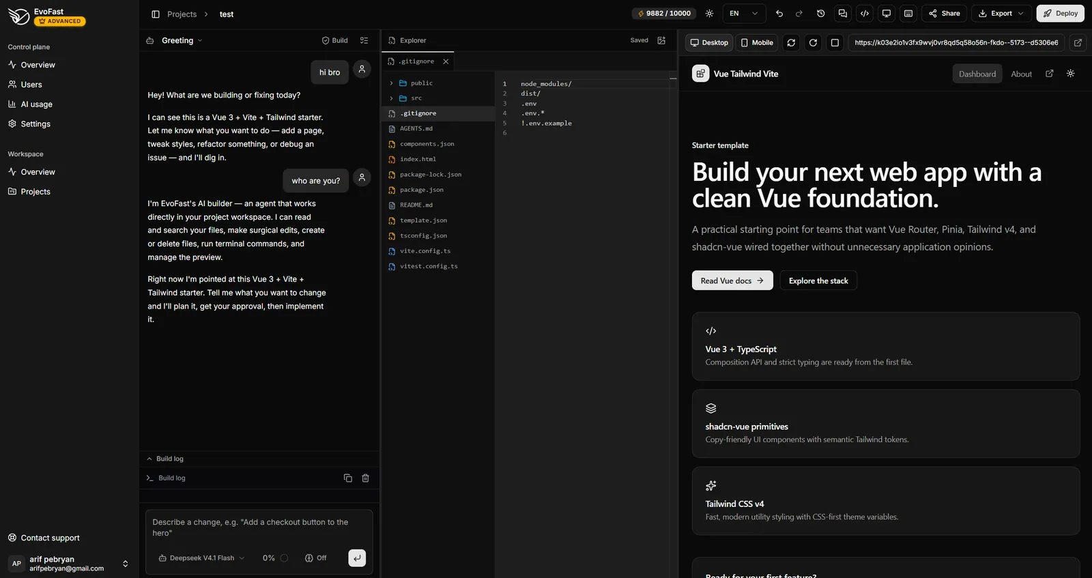Click the Deploy button
This screenshot has height=578, width=1092.
click(x=1061, y=14)
